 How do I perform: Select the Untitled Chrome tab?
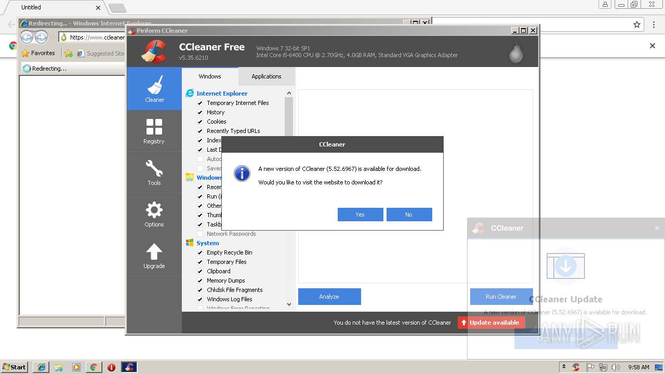click(x=55, y=7)
